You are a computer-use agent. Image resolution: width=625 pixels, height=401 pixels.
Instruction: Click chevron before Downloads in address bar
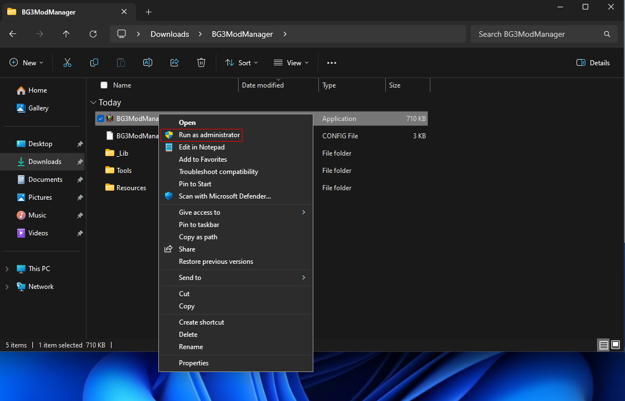coord(138,34)
